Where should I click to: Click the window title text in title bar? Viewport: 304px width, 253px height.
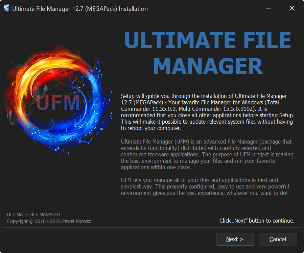(80, 9)
